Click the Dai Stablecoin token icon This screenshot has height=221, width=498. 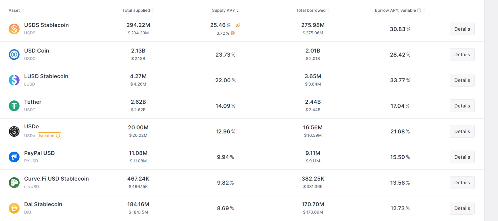pyautogui.click(x=14, y=208)
